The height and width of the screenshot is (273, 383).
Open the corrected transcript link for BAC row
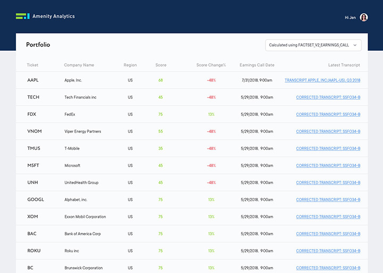point(328,234)
